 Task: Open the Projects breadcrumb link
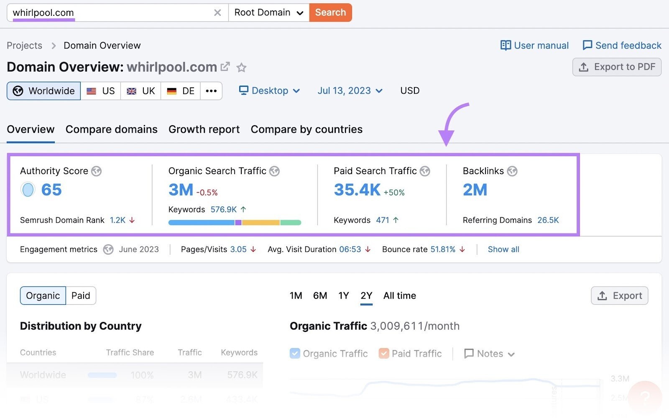coord(24,46)
